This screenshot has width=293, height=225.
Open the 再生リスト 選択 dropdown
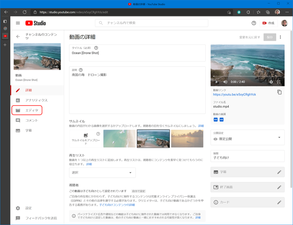pyautogui.click(x=102, y=172)
